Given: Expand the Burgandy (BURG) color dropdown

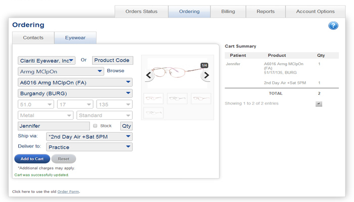Looking at the screenshot, I should pos(75,93).
